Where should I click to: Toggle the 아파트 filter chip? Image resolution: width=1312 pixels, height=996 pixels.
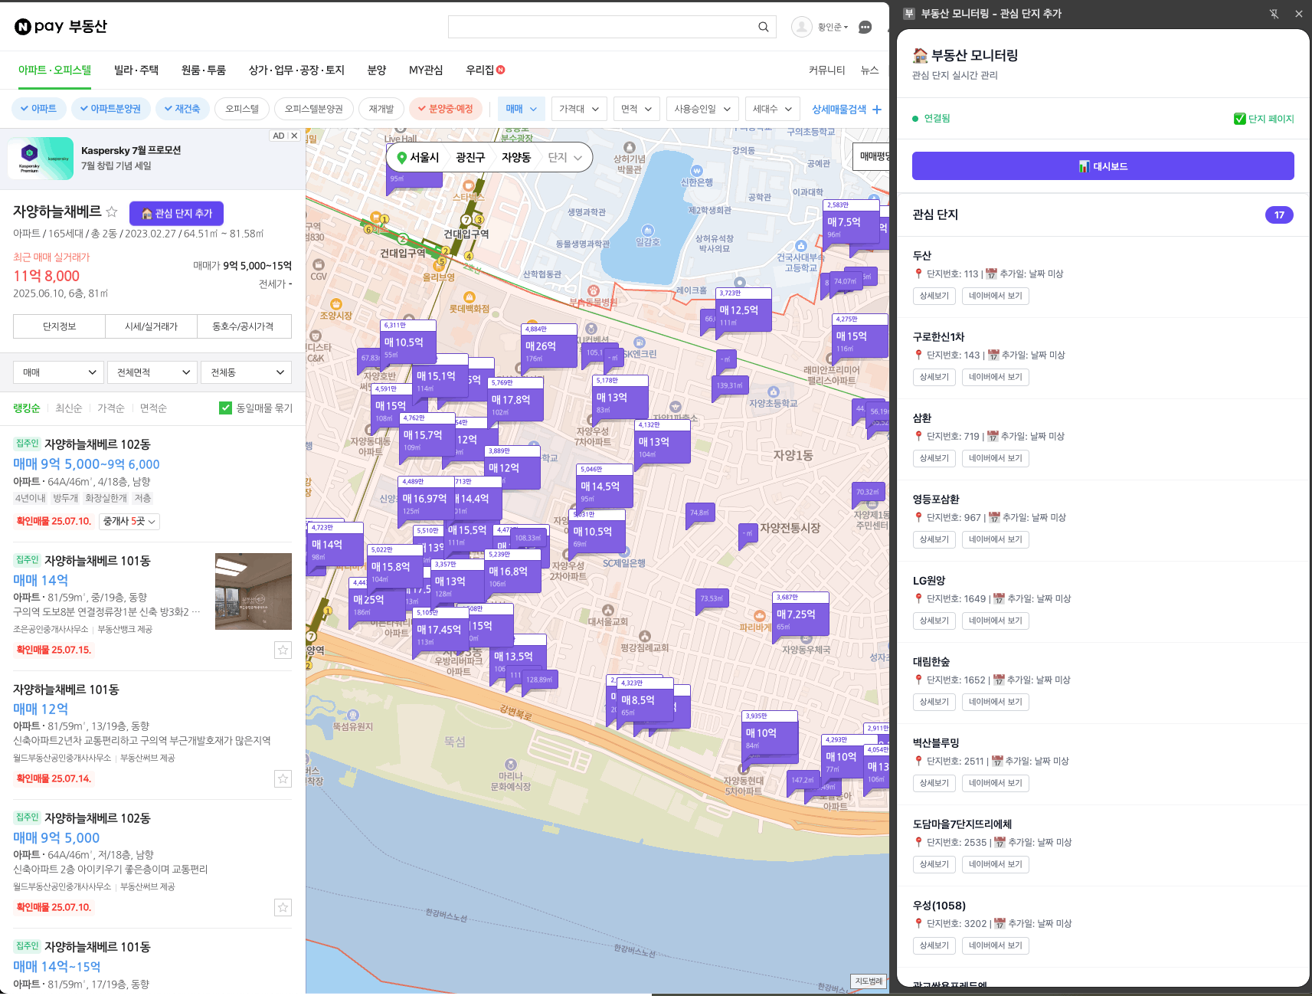point(38,109)
